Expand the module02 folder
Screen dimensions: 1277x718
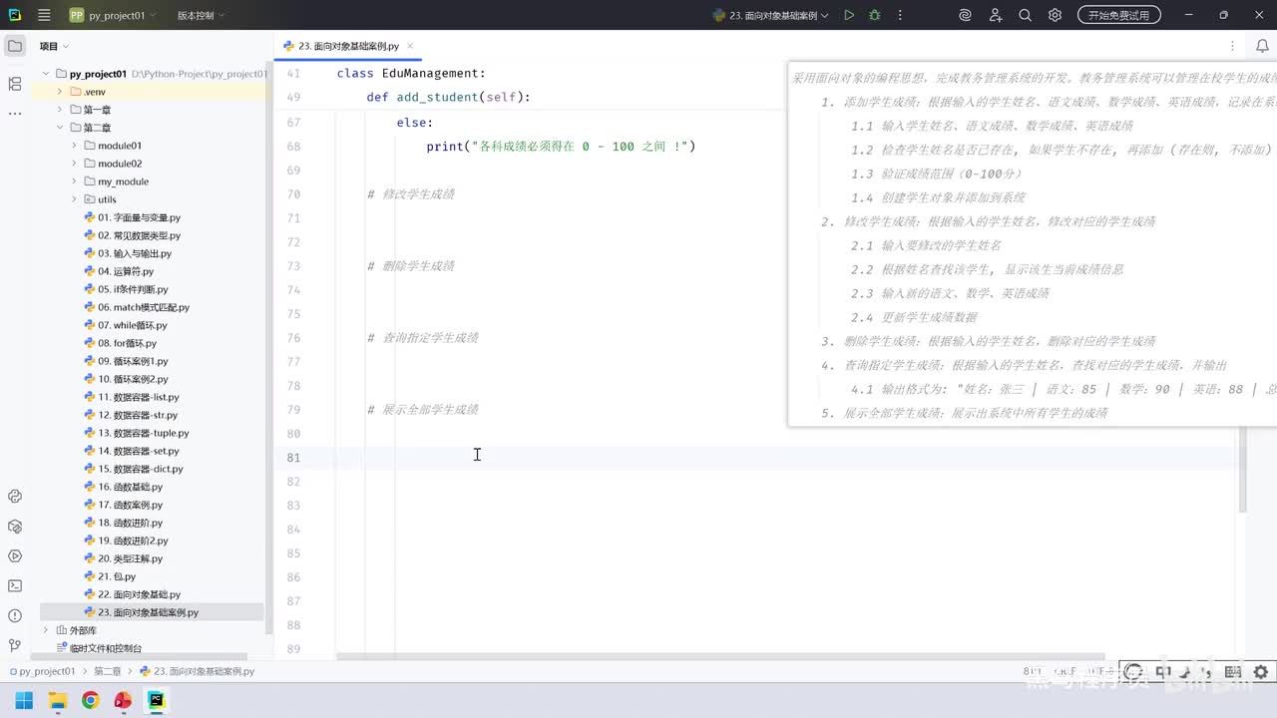[x=74, y=164]
